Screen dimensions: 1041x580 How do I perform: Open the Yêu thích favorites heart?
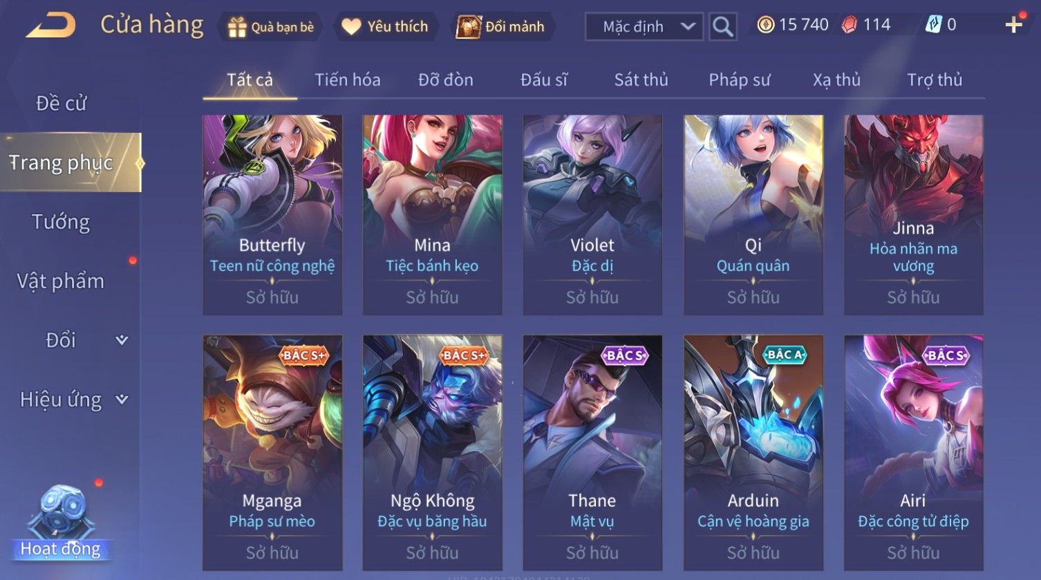[x=386, y=27]
